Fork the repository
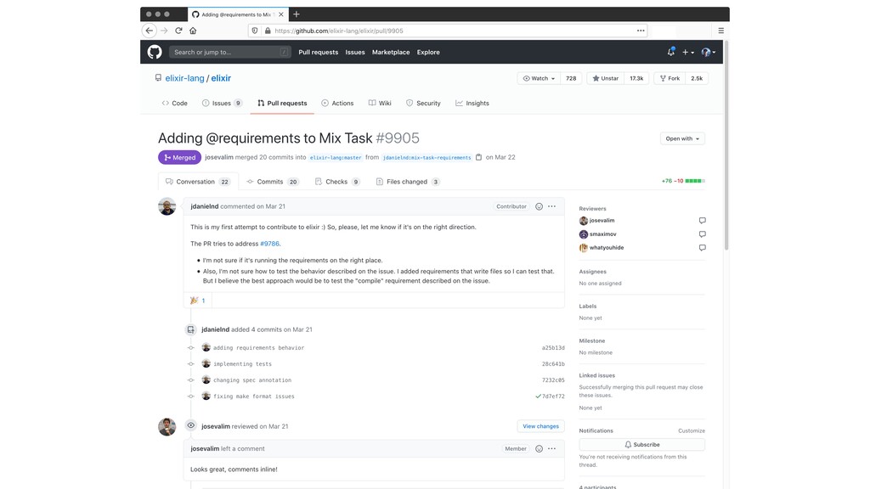This screenshot has height=489, width=870. pyautogui.click(x=669, y=78)
